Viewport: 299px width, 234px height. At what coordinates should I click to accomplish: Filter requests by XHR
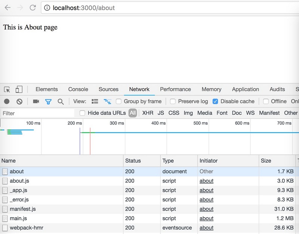click(x=148, y=113)
